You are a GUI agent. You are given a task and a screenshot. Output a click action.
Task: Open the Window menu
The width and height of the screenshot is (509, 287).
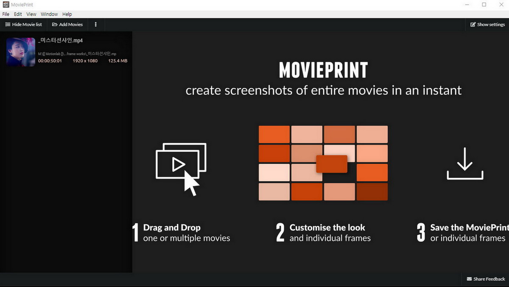pos(49,14)
